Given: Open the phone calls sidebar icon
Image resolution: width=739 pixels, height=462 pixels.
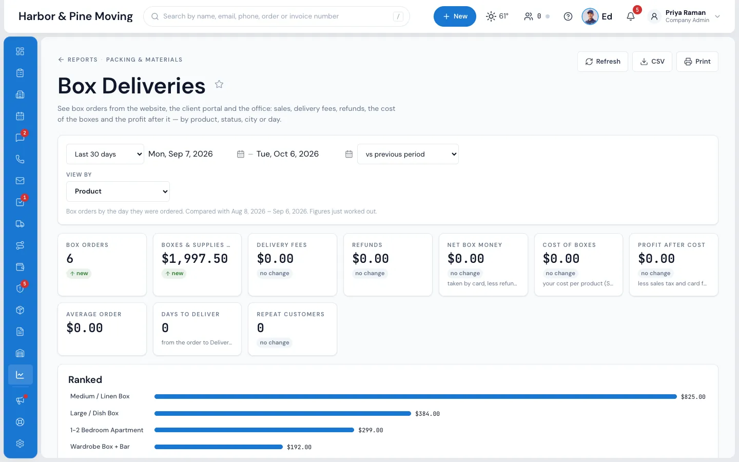Looking at the screenshot, I should pos(20,159).
